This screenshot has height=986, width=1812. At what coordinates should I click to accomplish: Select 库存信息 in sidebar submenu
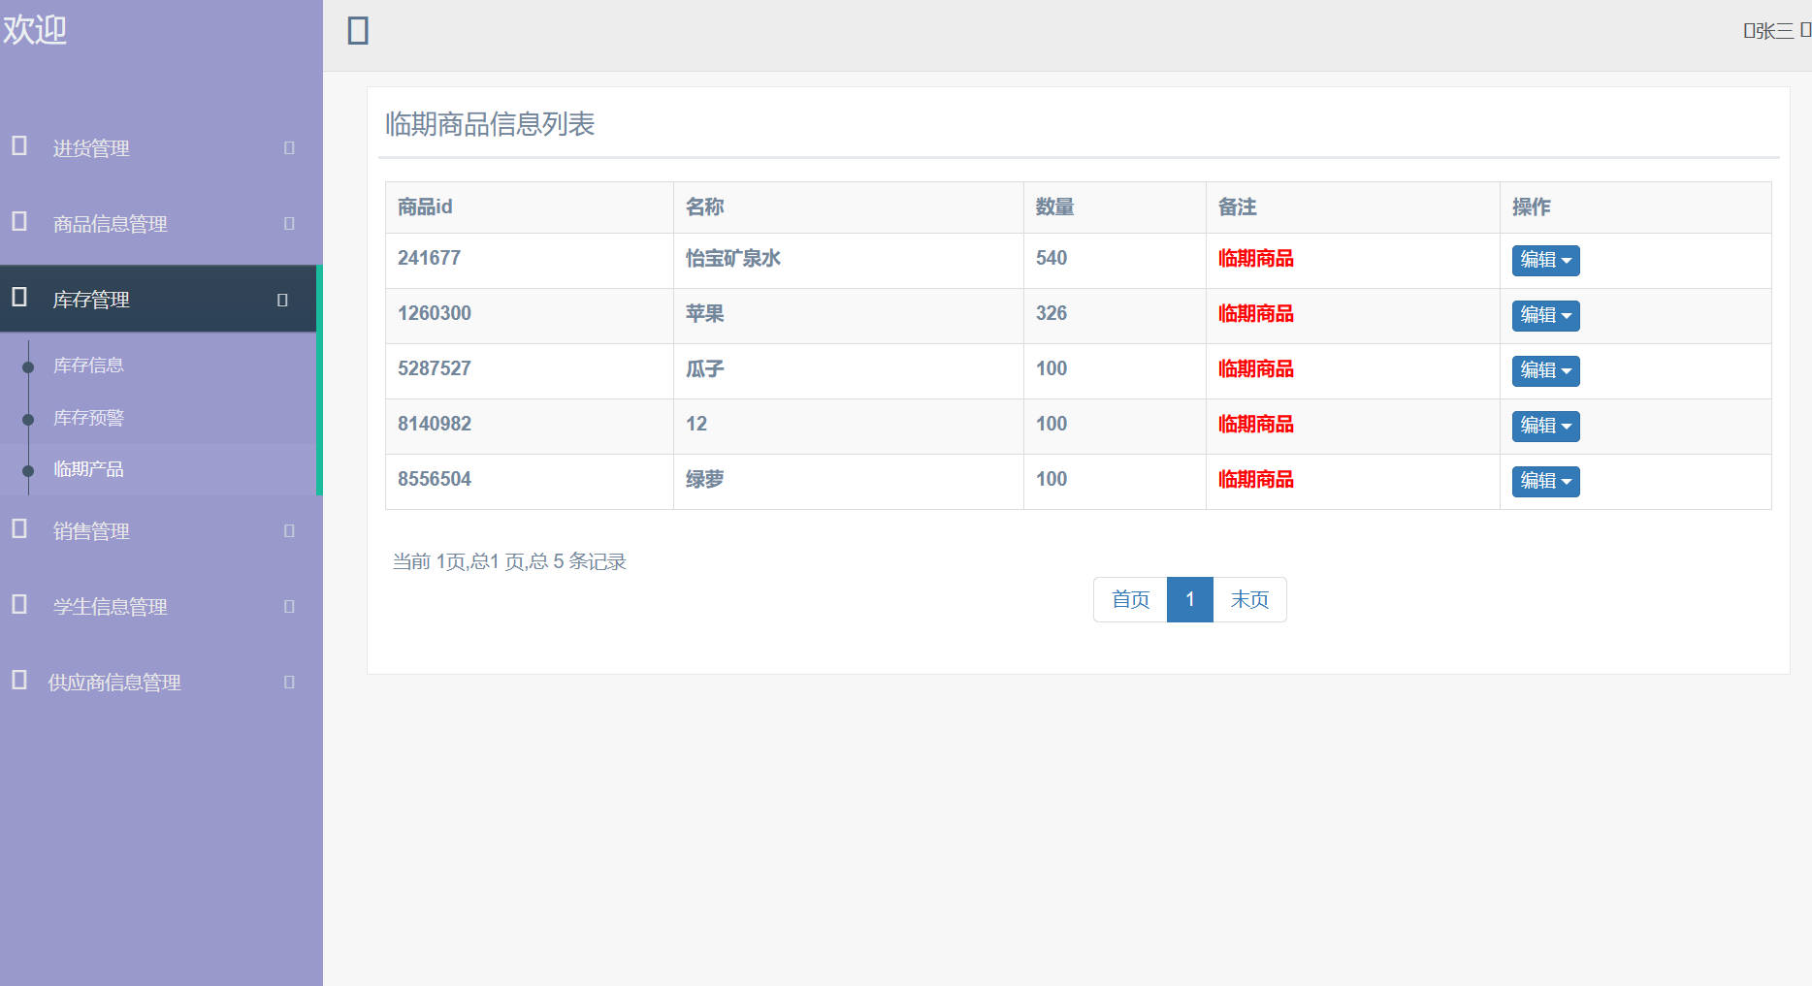88,365
